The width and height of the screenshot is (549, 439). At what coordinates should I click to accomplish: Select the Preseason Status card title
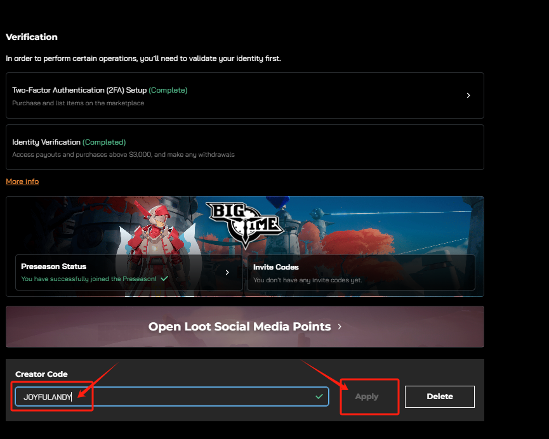click(53, 266)
